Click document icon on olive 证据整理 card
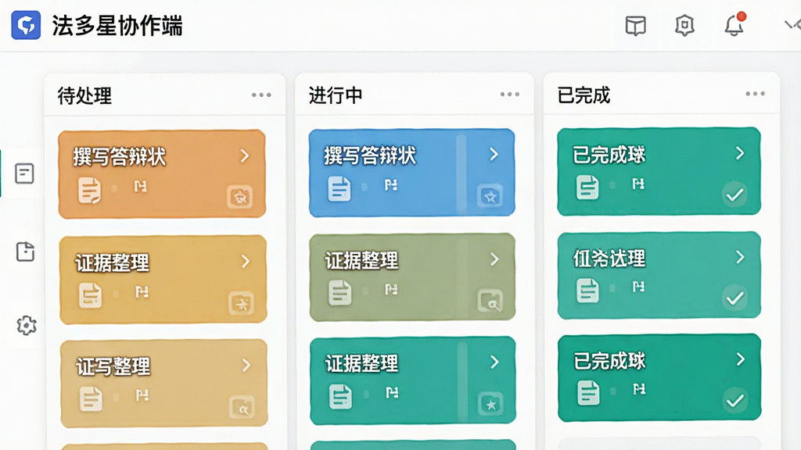 coord(339,293)
